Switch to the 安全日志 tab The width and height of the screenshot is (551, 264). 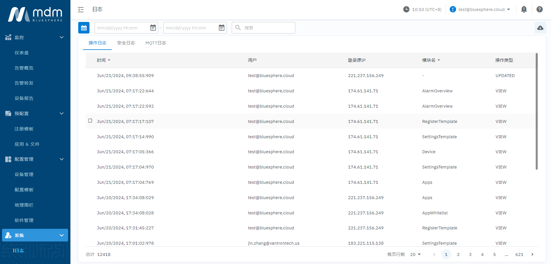(126, 43)
